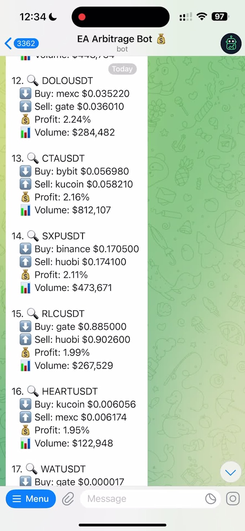Tap the paperclip attachment icon
Viewport: 245px width, 531px height.
[68, 499]
